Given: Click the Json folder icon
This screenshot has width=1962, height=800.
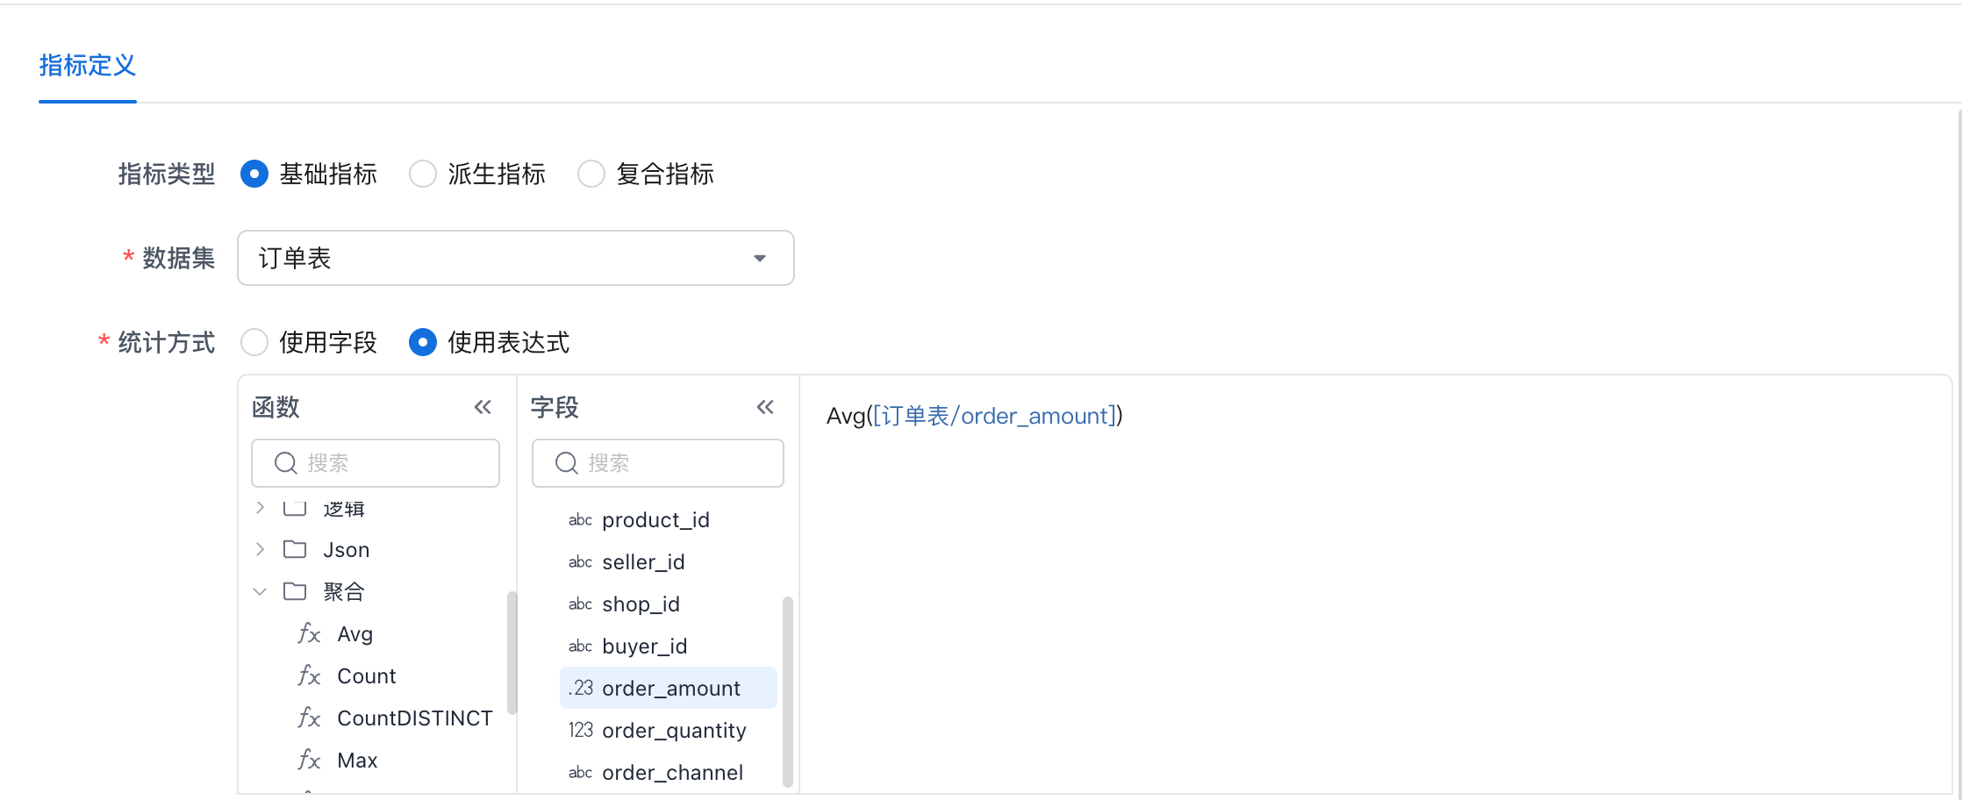Looking at the screenshot, I should tap(295, 549).
